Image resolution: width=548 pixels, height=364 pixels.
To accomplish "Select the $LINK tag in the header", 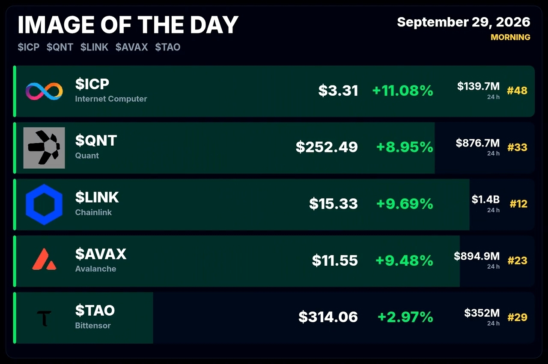I will click(x=94, y=47).
